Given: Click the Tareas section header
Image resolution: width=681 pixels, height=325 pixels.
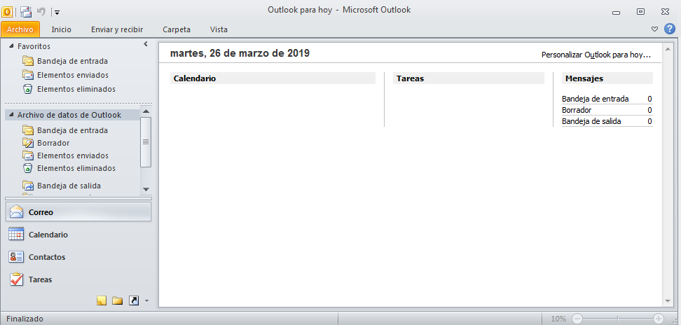Looking at the screenshot, I should point(469,78).
